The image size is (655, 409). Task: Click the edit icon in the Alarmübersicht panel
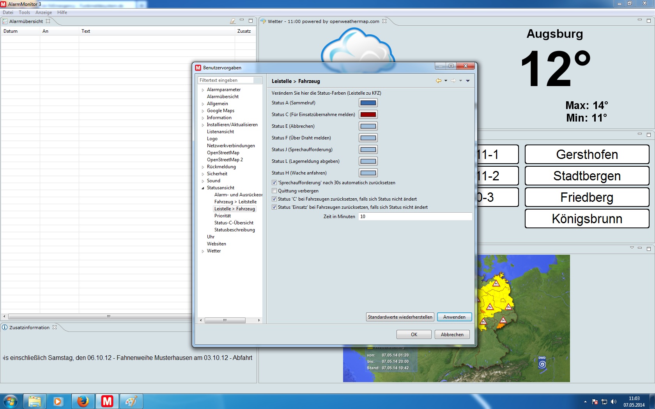233,21
